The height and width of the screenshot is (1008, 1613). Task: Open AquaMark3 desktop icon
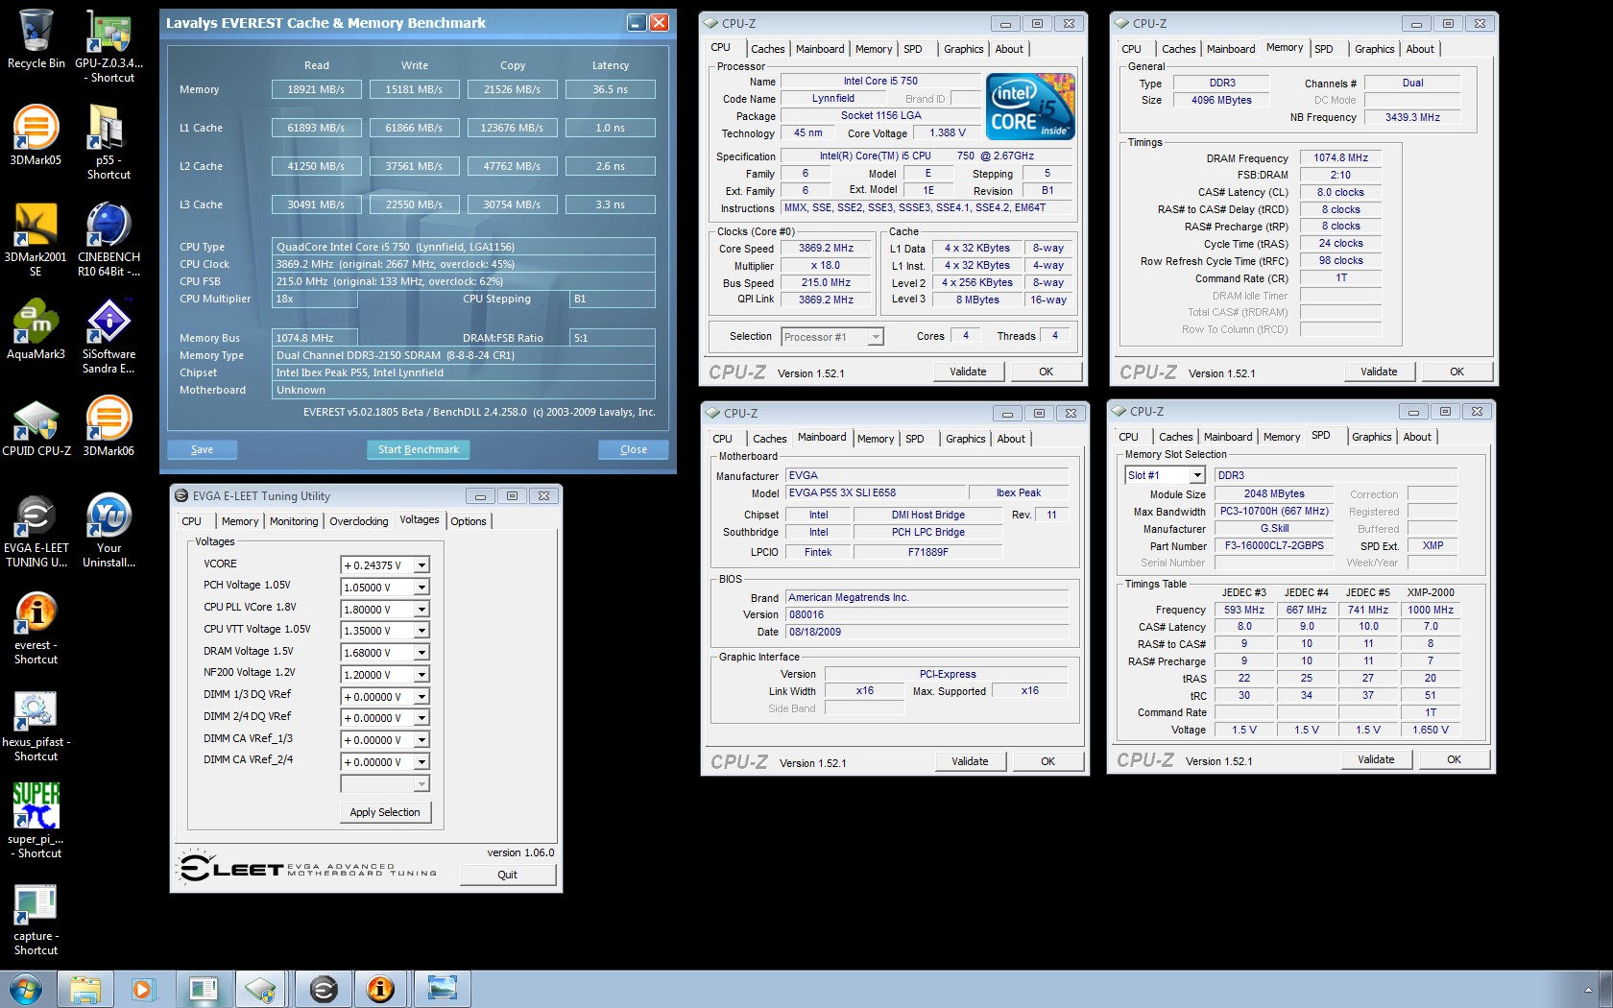pyautogui.click(x=36, y=329)
